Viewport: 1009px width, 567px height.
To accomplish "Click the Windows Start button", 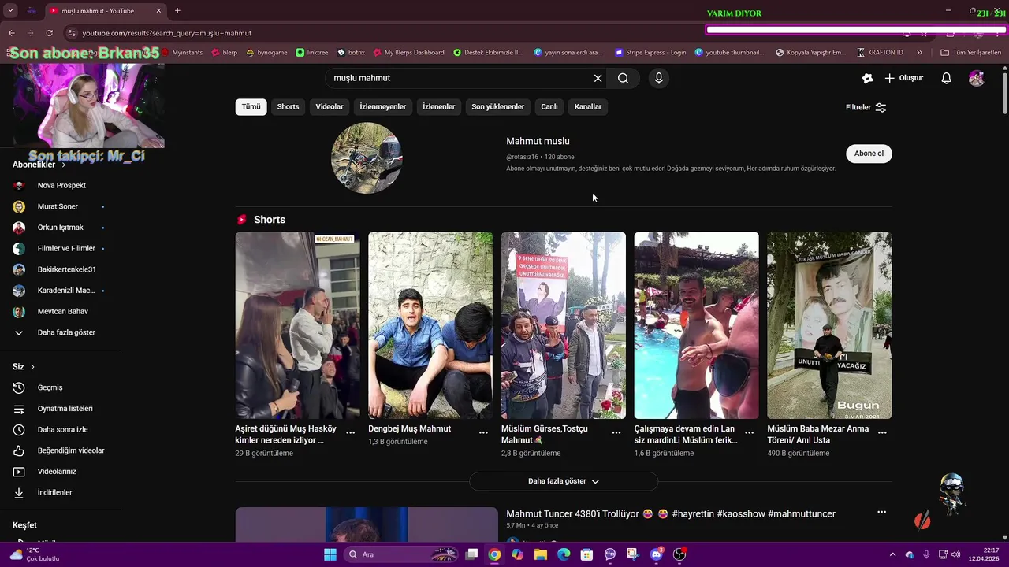I will [x=330, y=554].
